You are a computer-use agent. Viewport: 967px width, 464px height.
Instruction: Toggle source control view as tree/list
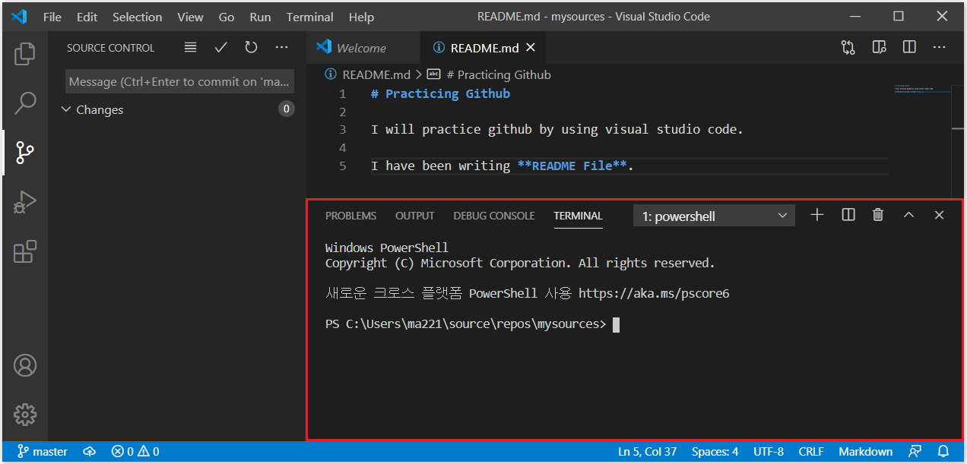point(191,48)
